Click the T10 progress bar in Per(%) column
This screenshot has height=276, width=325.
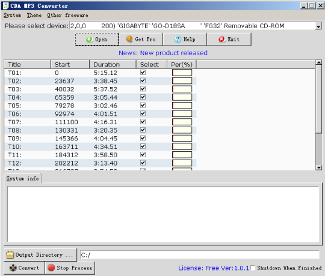tap(182, 146)
